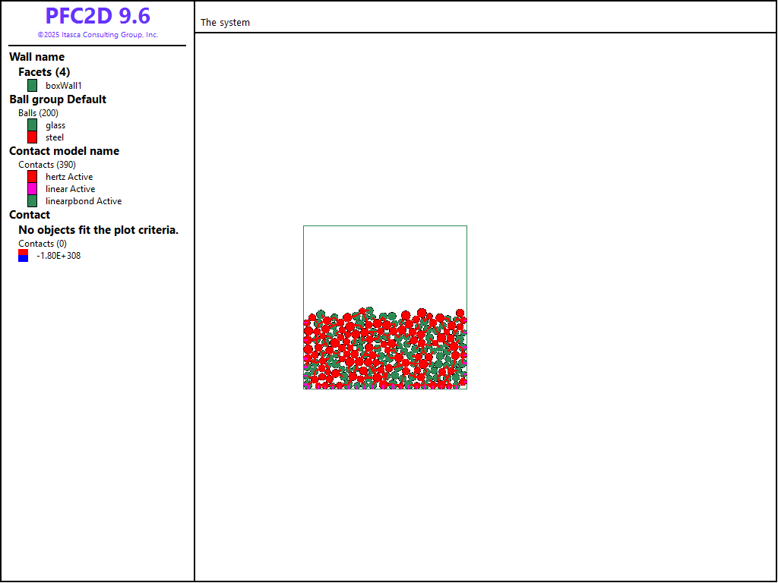This screenshot has width=778, height=583.
Task: Click the PFC2D 9.6 logo title
Action: click(x=97, y=16)
